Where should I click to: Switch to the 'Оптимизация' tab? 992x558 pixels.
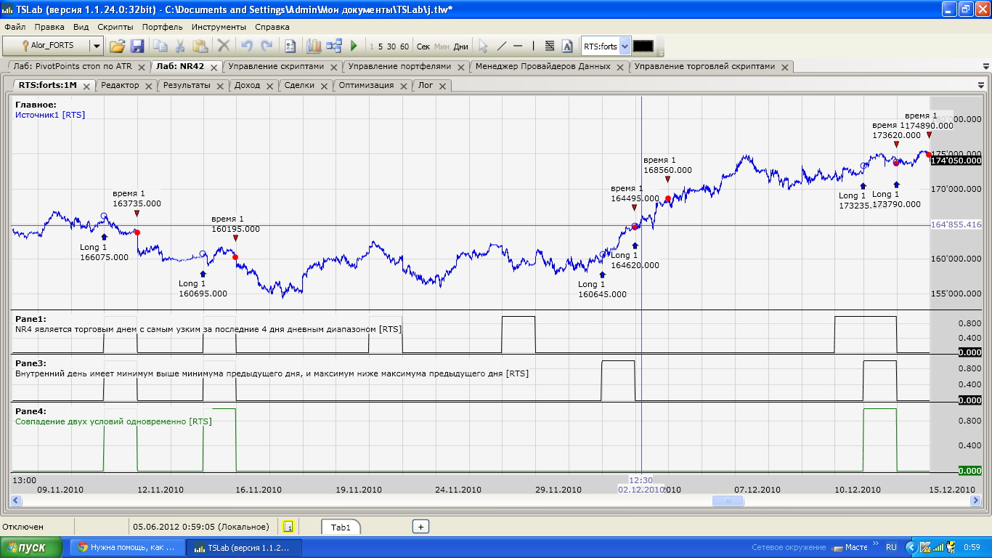click(x=366, y=85)
